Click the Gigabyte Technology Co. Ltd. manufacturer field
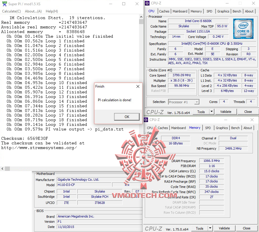Screen dimensions: 259x232 coord(99,180)
